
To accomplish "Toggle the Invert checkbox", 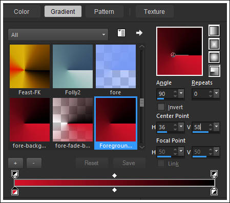I will click(x=161, y=107).
